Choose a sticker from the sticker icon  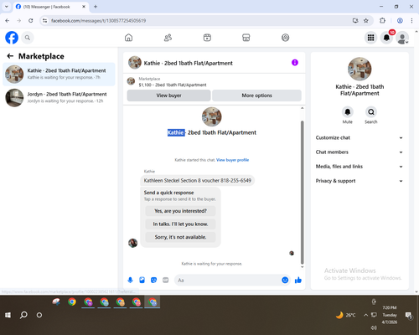point(153,280)
